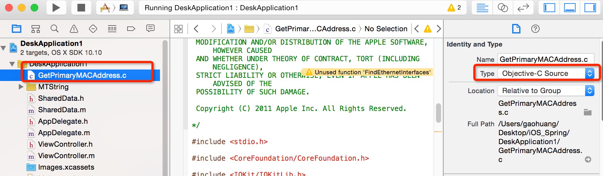Jump to the next issue arrow
603x176 pixels.
click(x=439, y=29)
